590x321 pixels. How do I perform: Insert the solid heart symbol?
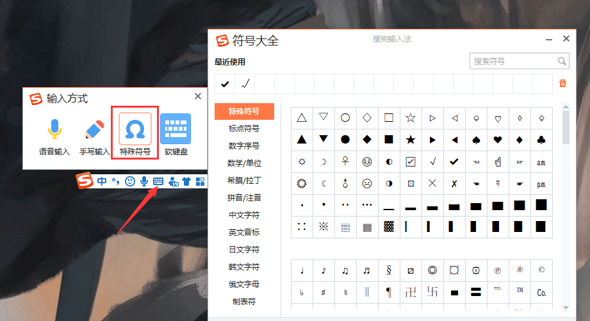coord(498,139)
